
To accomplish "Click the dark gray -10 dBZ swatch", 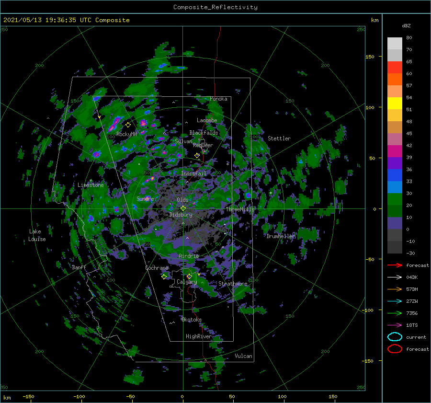I will point(395,247).
